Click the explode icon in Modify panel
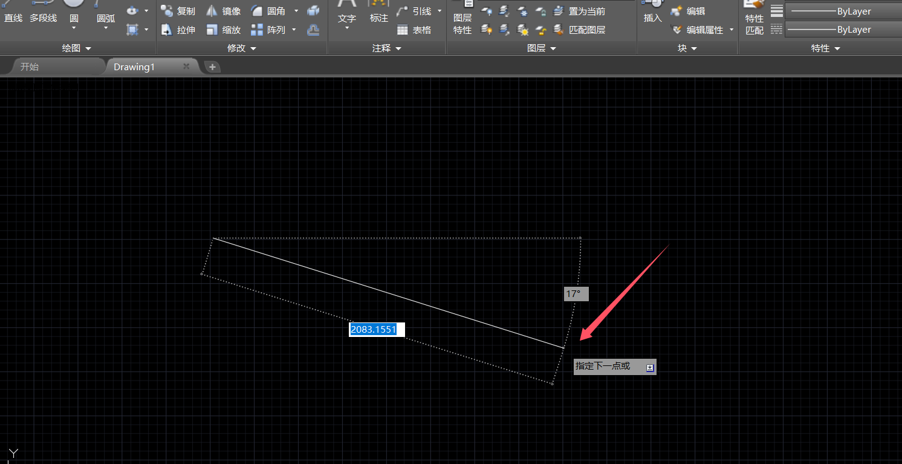Viewport: 902px width, 464px height. [x=313, y=11]
